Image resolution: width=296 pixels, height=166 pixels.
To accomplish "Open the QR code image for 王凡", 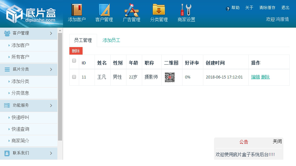I will [170, 77].
